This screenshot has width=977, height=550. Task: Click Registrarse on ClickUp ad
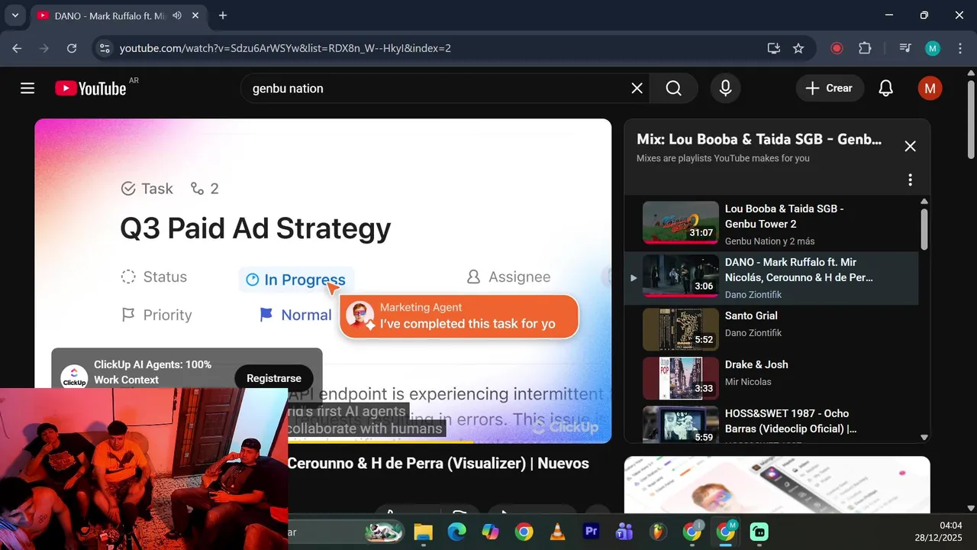click(x=274, y=378)
